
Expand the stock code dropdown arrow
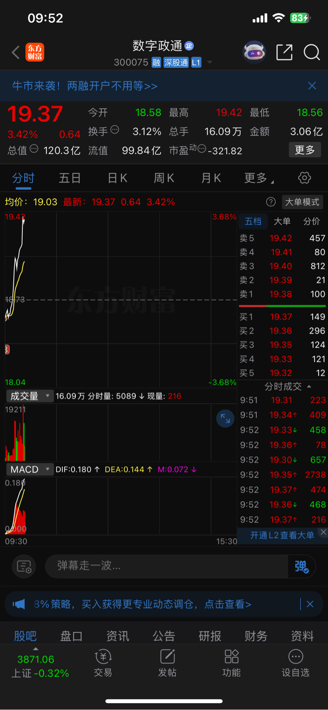(x=210, y=62)
